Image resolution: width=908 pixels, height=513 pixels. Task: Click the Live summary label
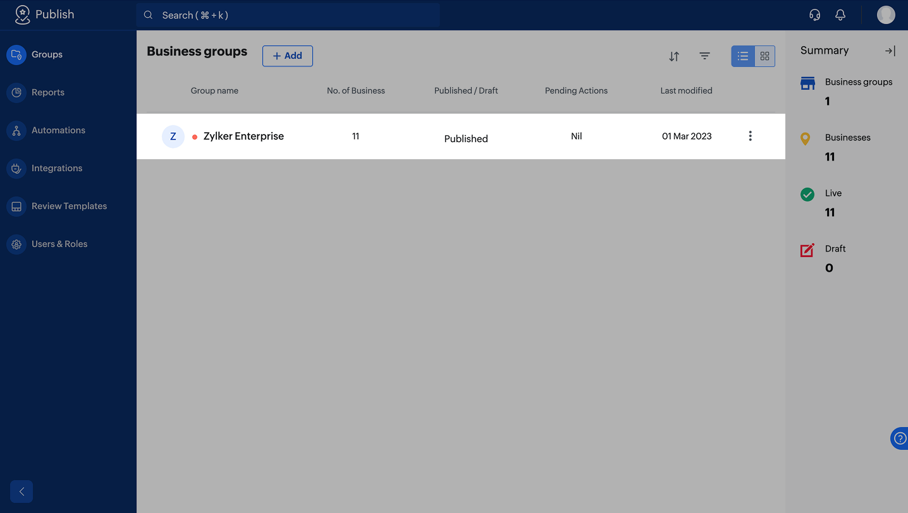[833, 193]
